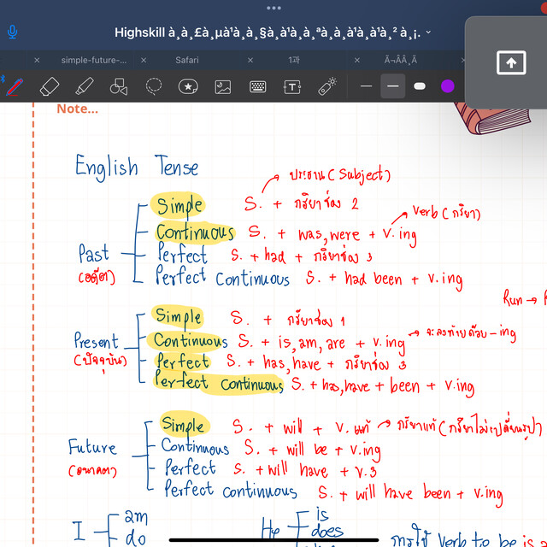Open the three-dot multitasking menu
This screenshot has width=547, height=547.
coord(273,8)
